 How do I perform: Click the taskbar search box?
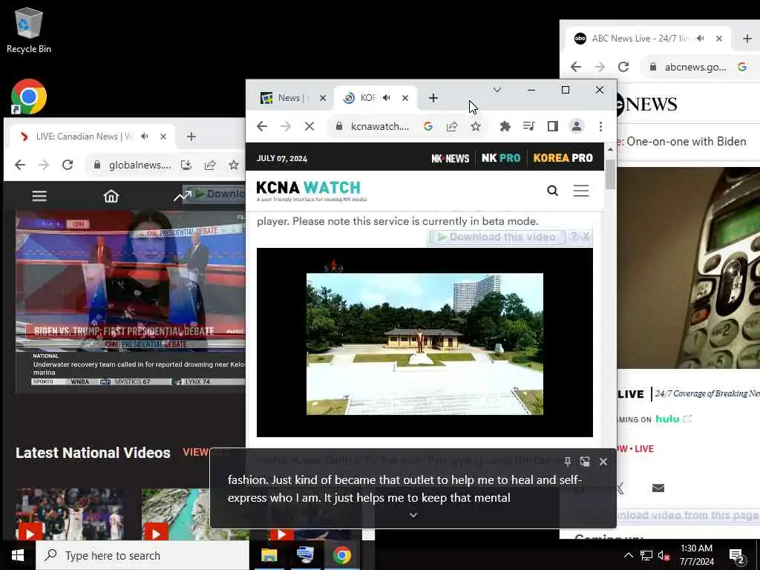tap(142, 555)
